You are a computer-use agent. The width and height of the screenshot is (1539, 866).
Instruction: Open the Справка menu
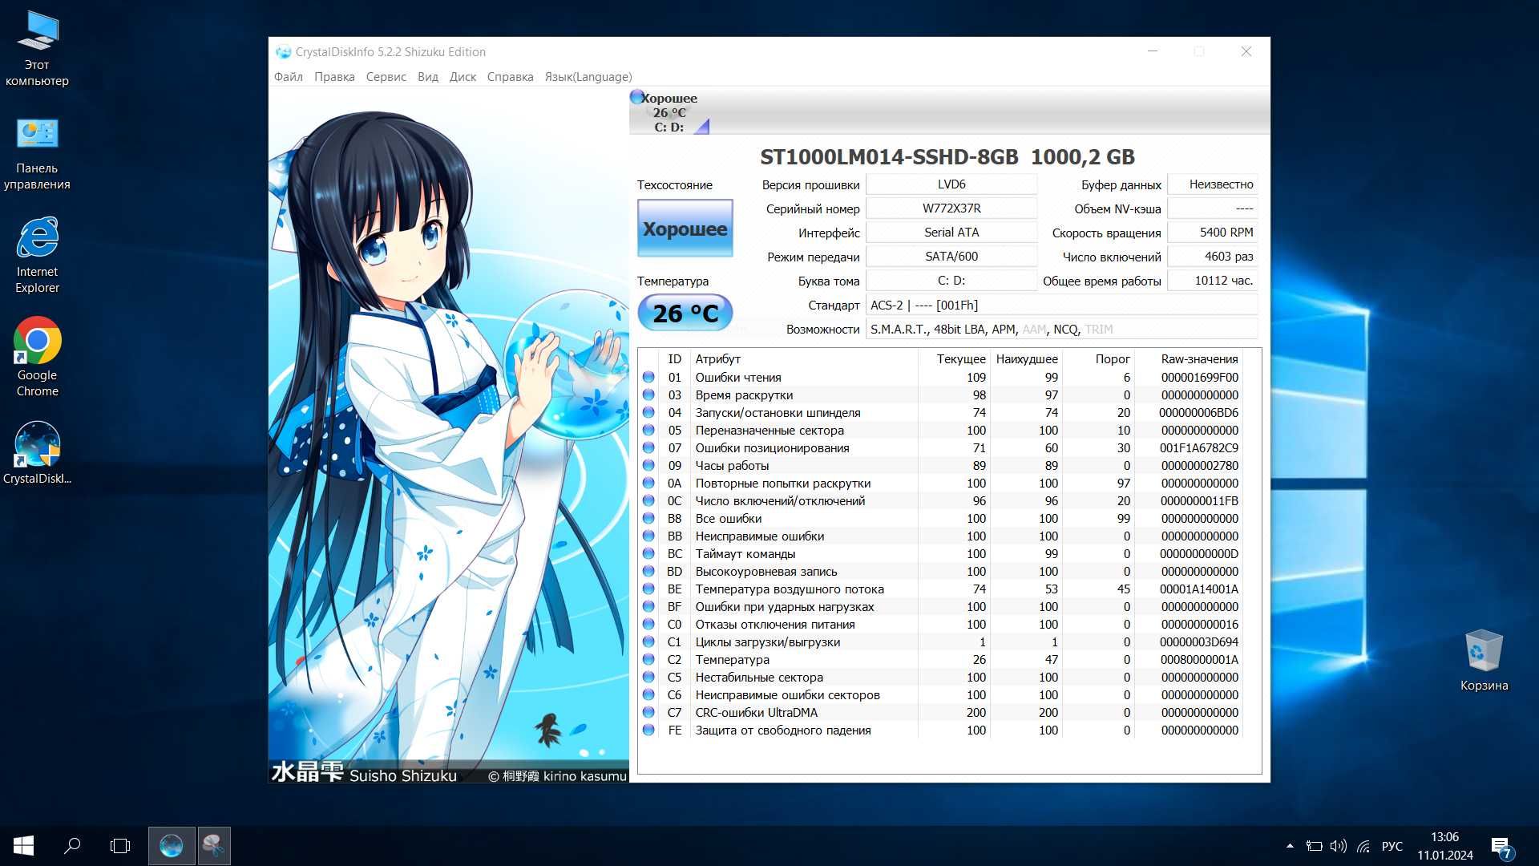(510, 77)
